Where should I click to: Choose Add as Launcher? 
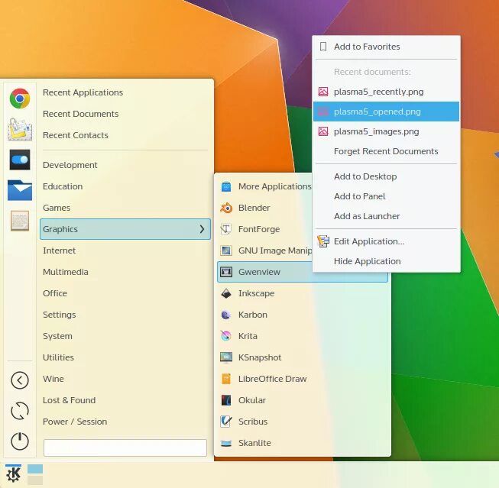click(x=386, y=216)
